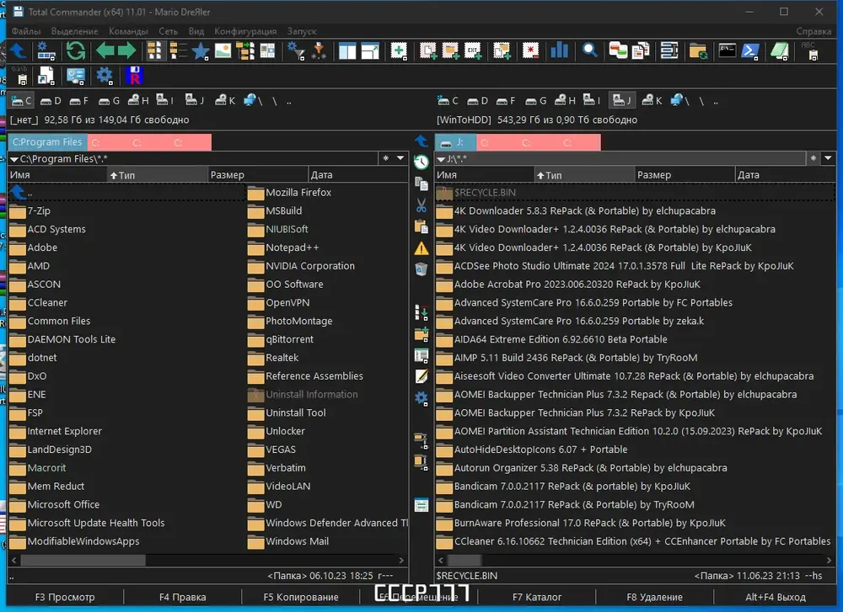Open right panel path history dropdown arrow
The image size is (843, 612).
[x=828, y=158]
